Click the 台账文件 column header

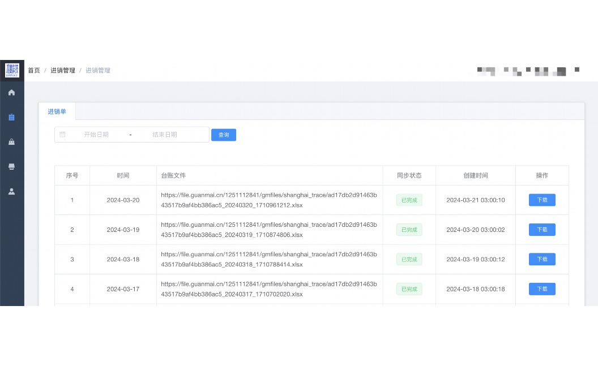[173, 175]
